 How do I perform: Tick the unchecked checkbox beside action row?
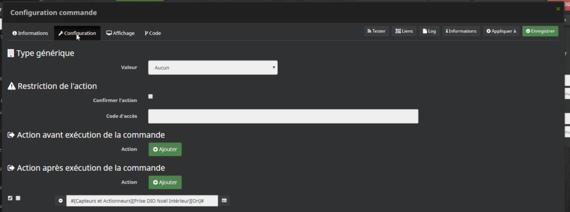tap(18, 198)
